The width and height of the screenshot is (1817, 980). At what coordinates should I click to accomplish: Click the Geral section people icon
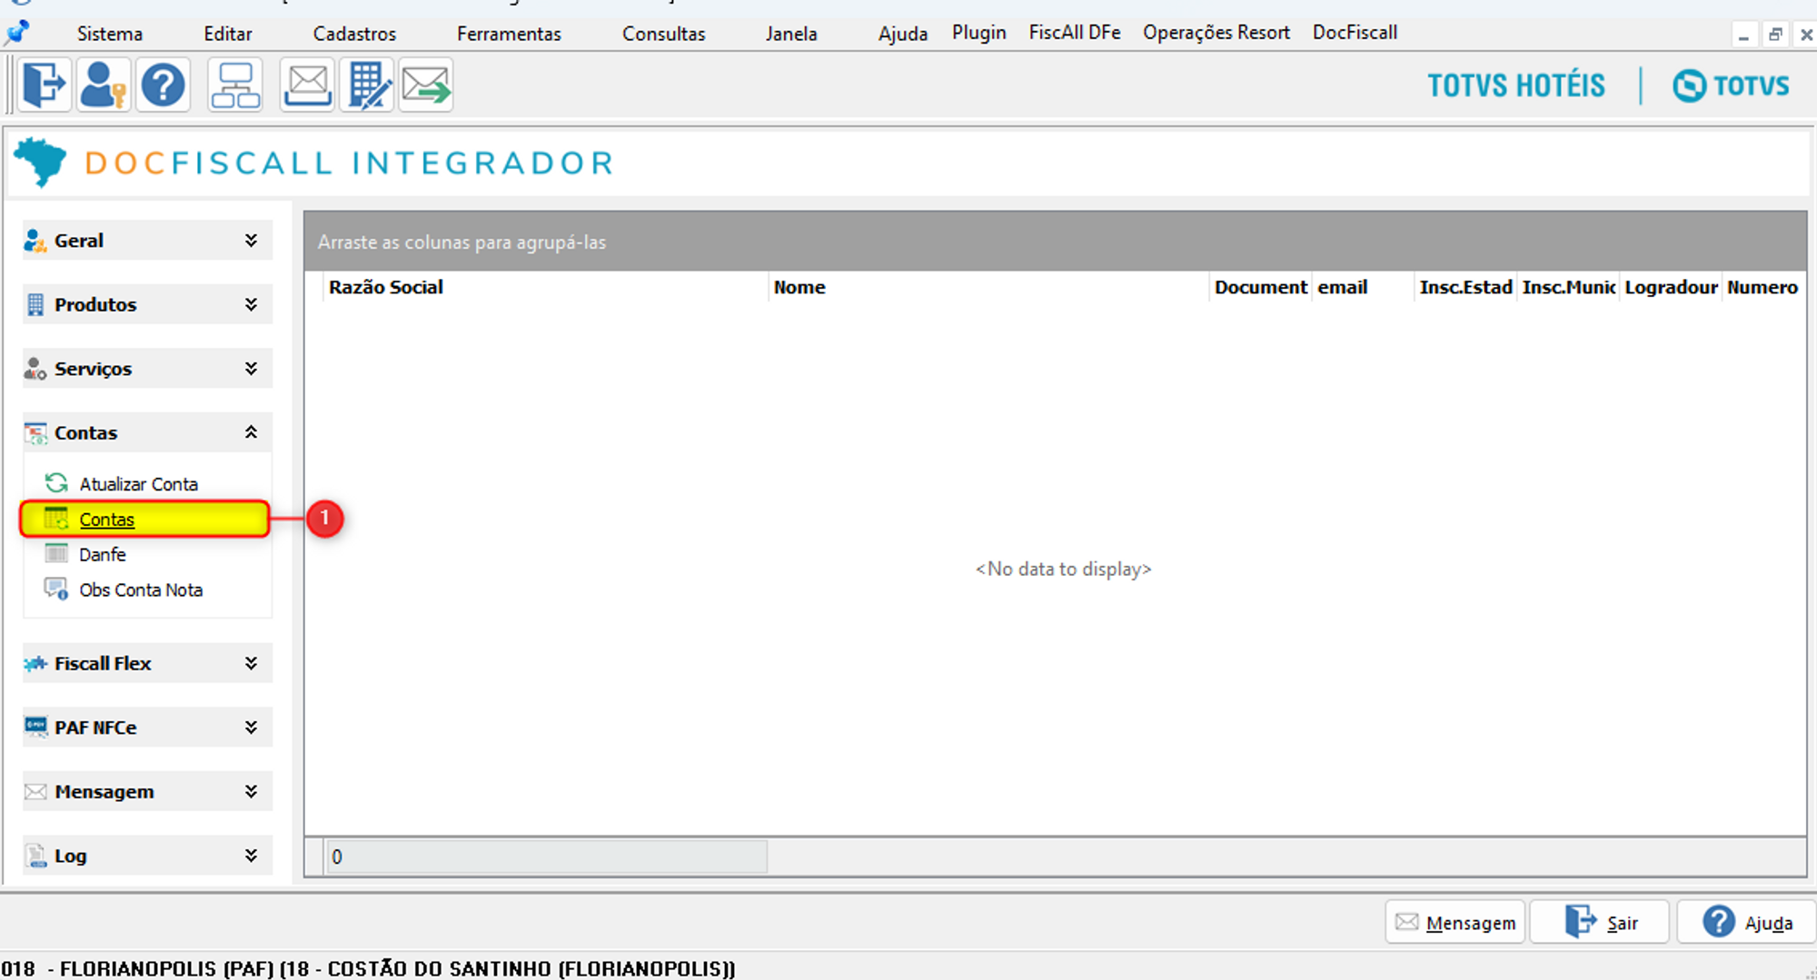(x=35, y=241)
